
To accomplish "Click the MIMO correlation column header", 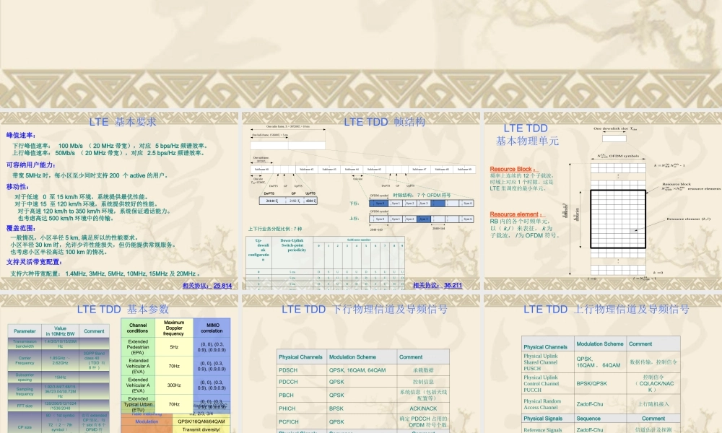I will tap(212, 328).
